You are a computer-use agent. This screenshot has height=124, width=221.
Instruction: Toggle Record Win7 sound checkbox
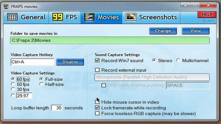(97, 61)
